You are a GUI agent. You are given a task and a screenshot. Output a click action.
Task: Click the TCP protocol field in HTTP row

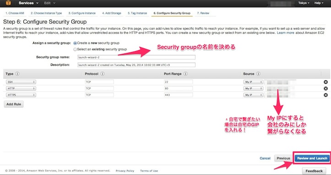[99, 89]
